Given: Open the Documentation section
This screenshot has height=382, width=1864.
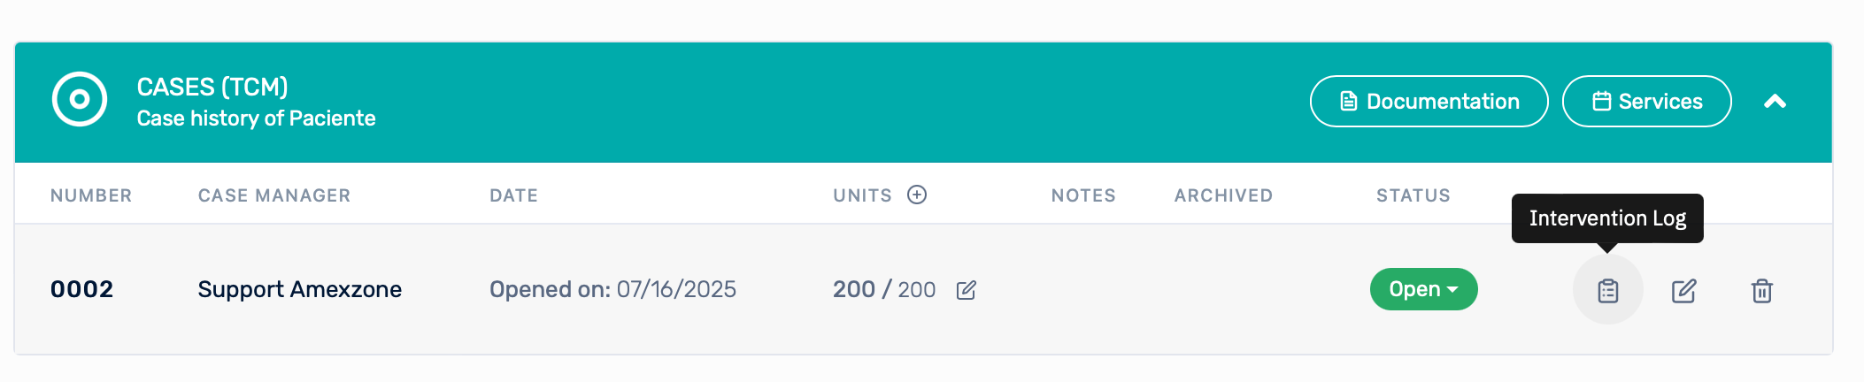Looking at the screenshot, I should coord(1429,102).
